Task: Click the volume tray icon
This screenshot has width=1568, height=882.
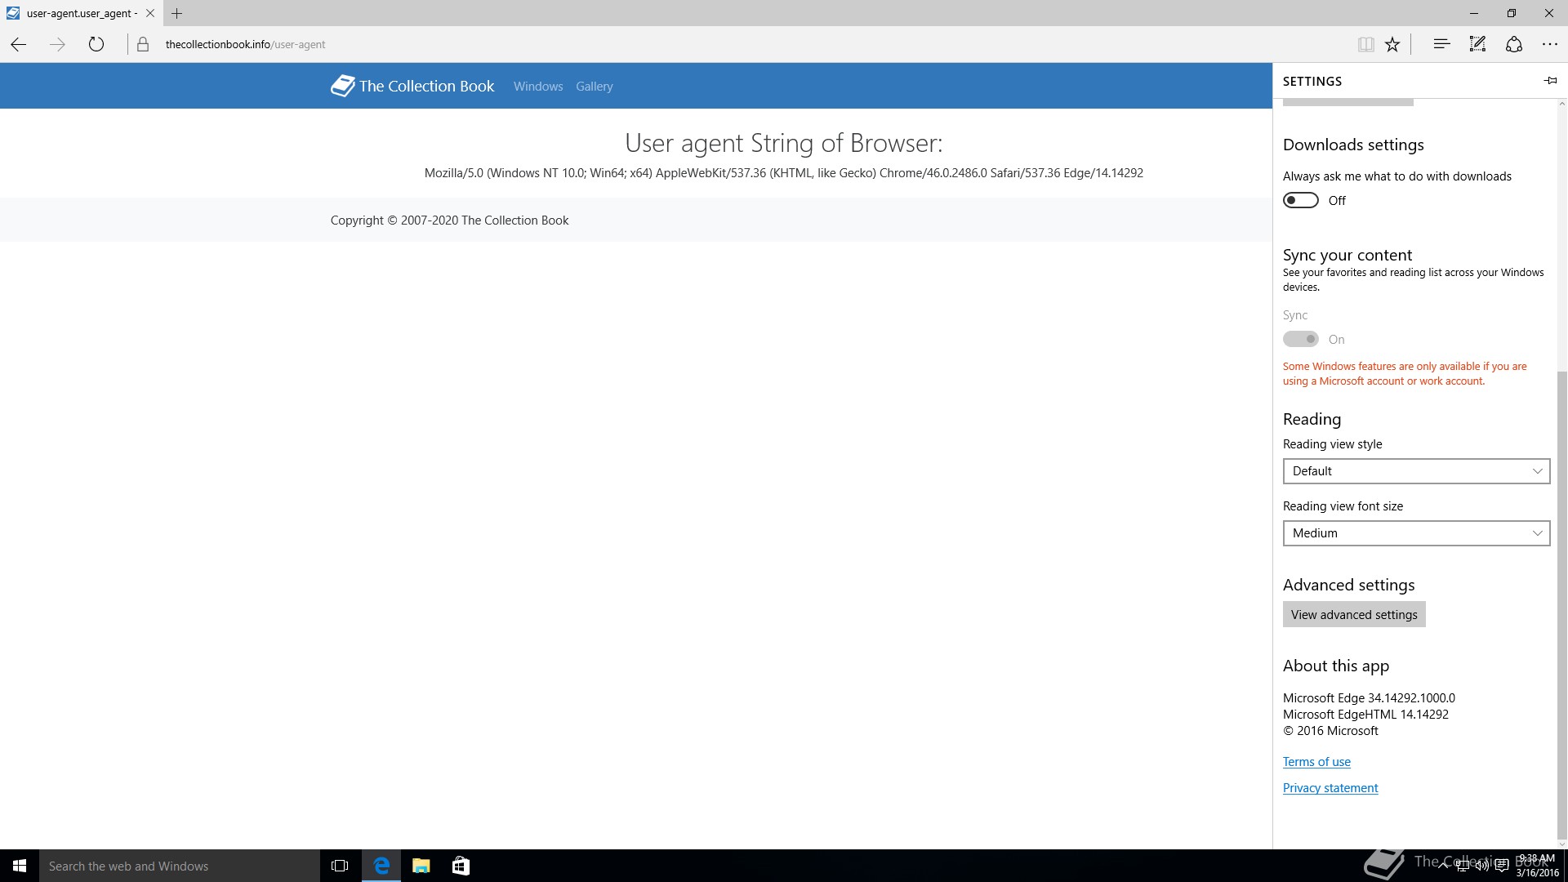Action: coord(1481,866)
